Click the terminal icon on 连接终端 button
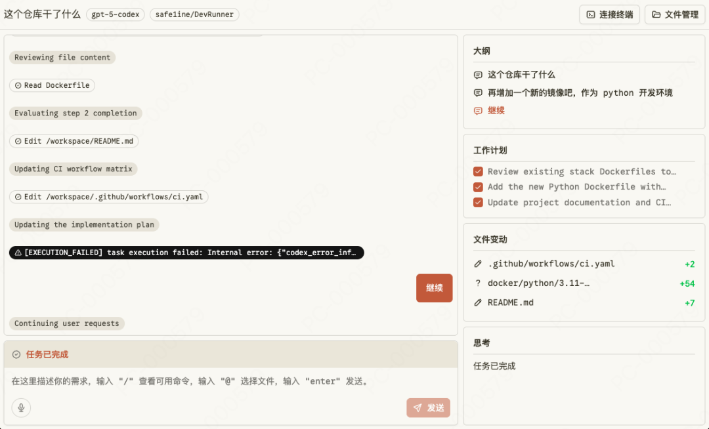 click(x=590, y=14)
